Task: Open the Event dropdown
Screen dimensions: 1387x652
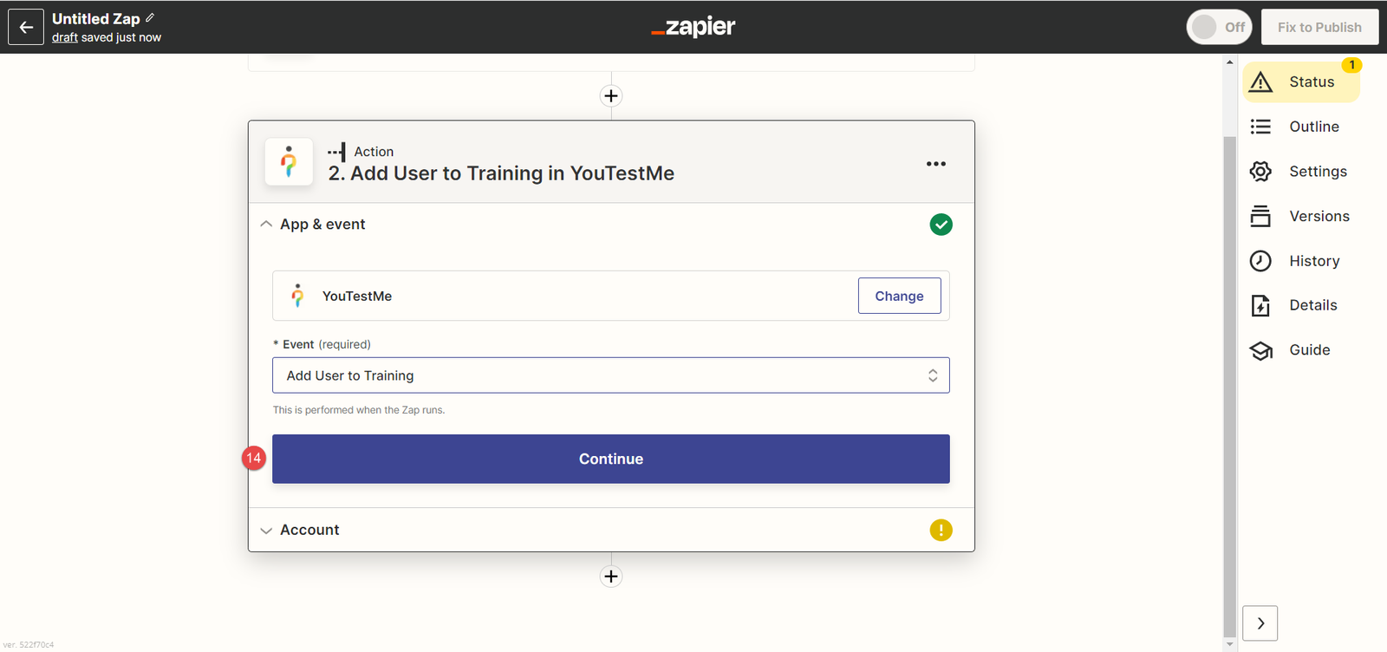Action: coord(610,375)
